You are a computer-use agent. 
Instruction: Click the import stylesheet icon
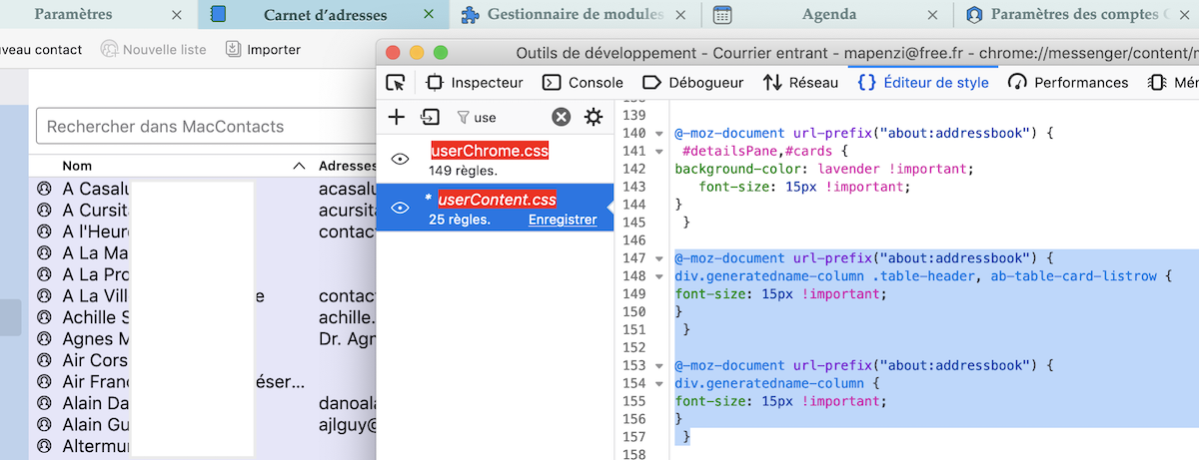click(430, 118)
